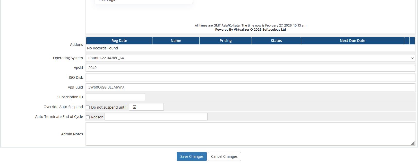420x166 pixels.
Task: Focus the Subscription ID input box
Action: coord(115,97)
